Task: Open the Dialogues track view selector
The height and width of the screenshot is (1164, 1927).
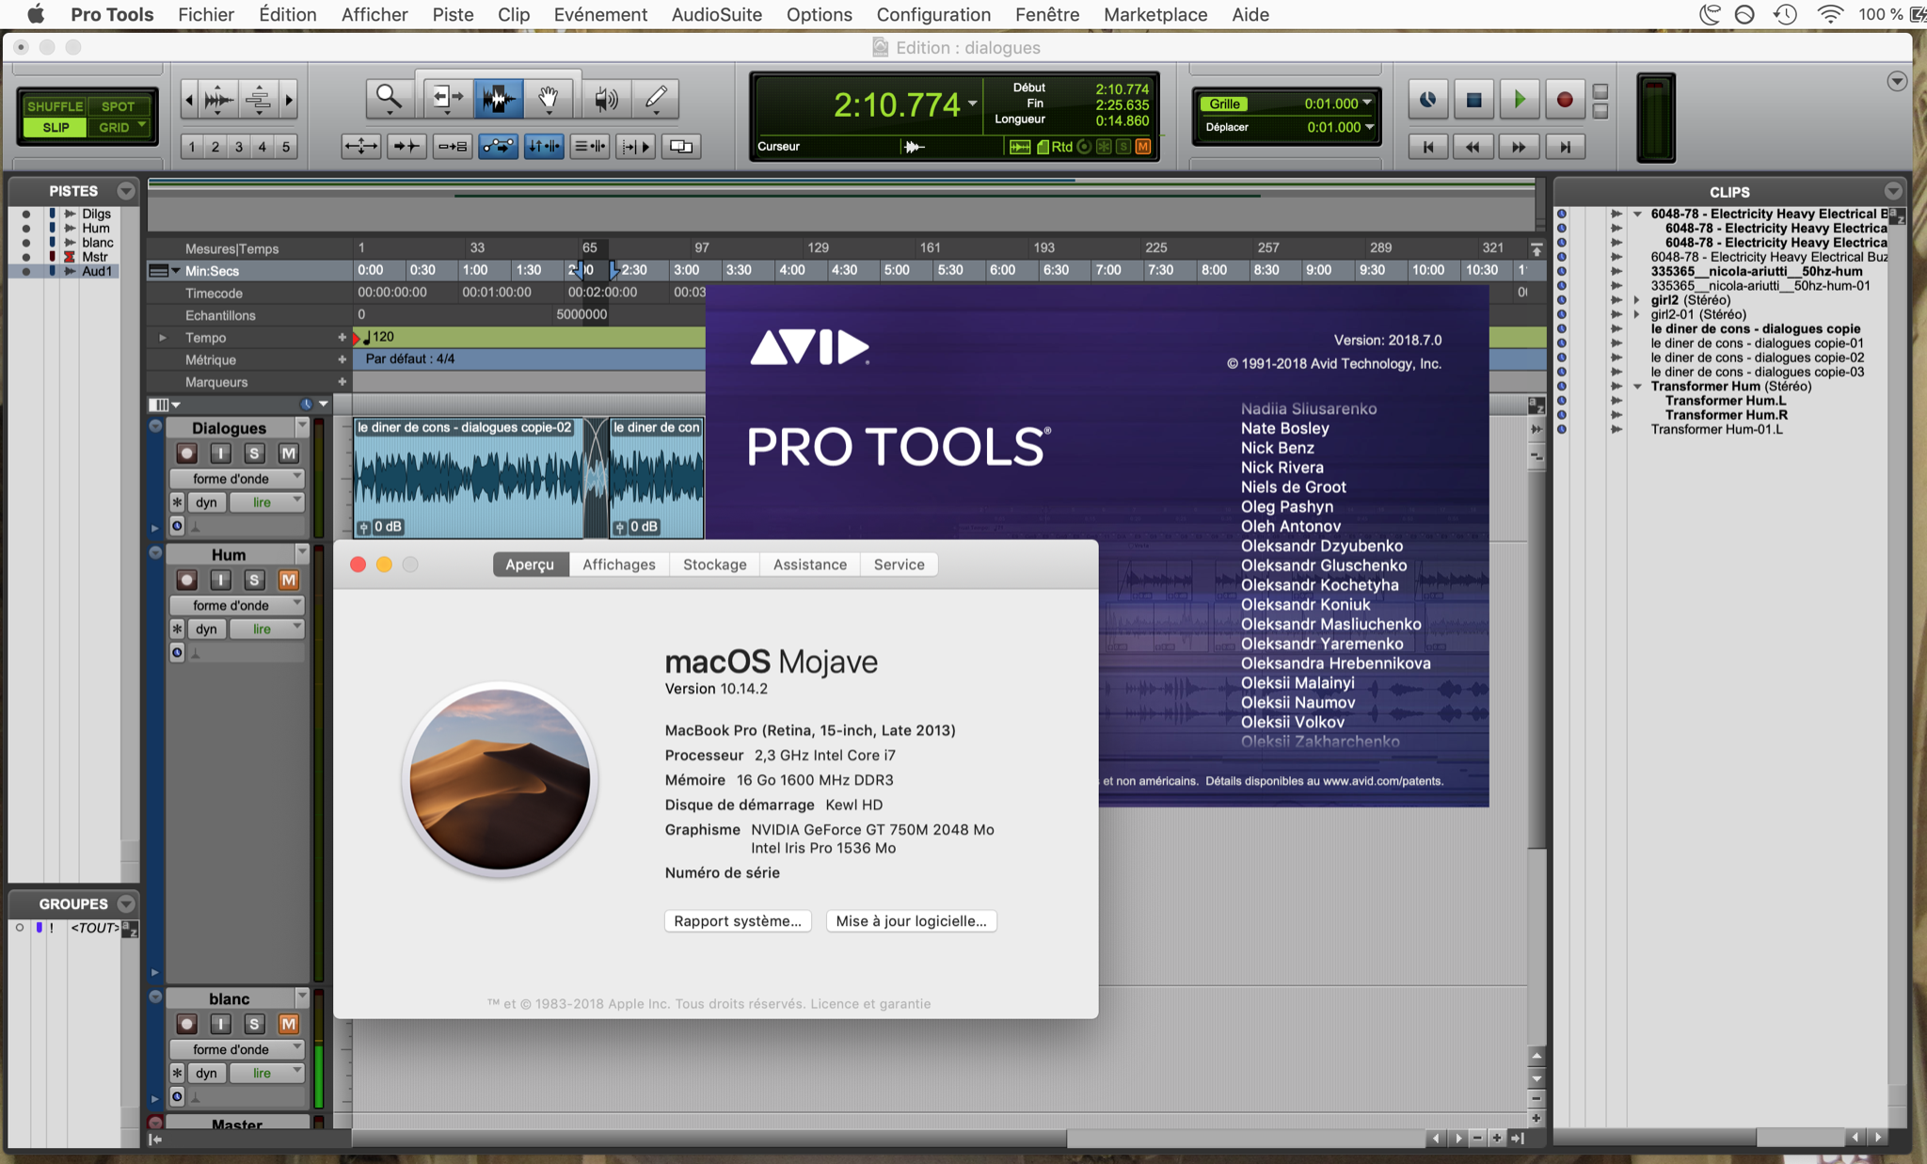Action: click(x=236, y=479)
